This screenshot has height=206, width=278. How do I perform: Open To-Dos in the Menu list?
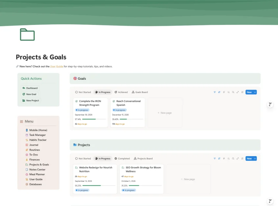pos(32,154)
